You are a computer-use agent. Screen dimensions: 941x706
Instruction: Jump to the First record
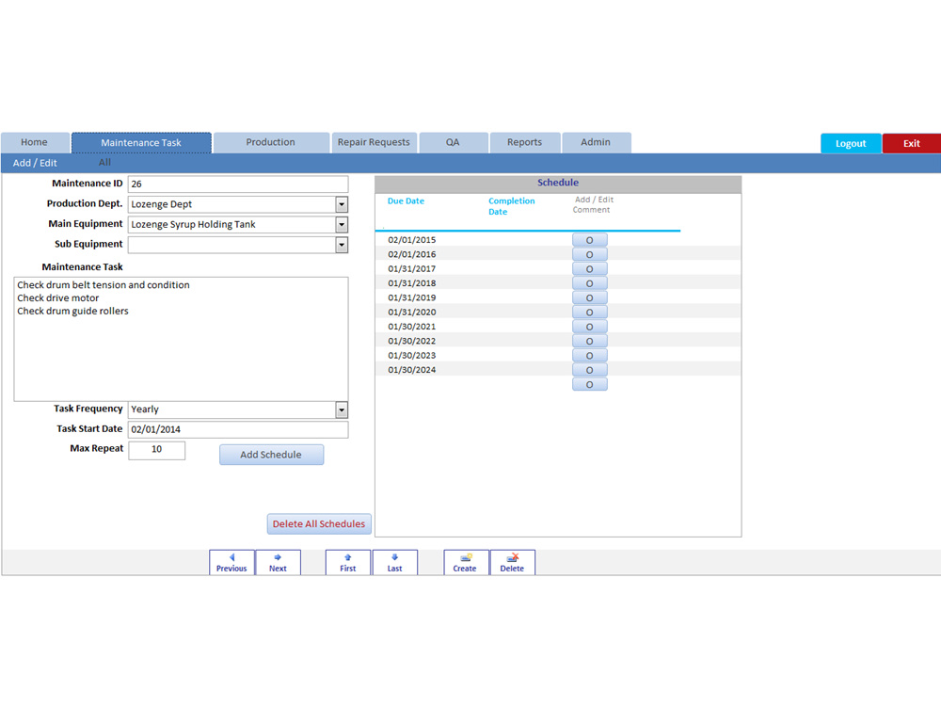click(x=347, y=562)
